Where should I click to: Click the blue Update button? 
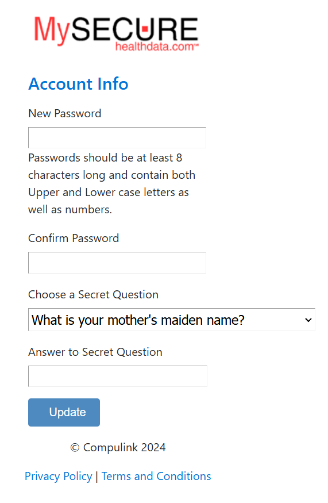pyautogui.click(x=64, y=412)
